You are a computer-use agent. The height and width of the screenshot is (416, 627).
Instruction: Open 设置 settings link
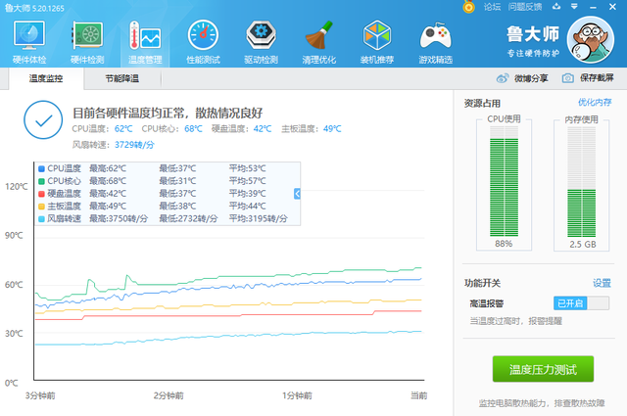pos(602,283)
